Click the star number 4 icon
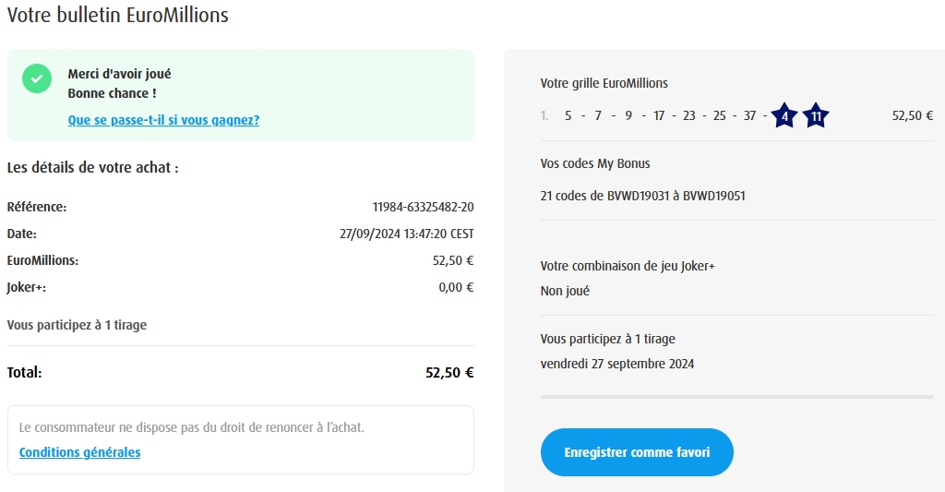 [x=784, y=116]
